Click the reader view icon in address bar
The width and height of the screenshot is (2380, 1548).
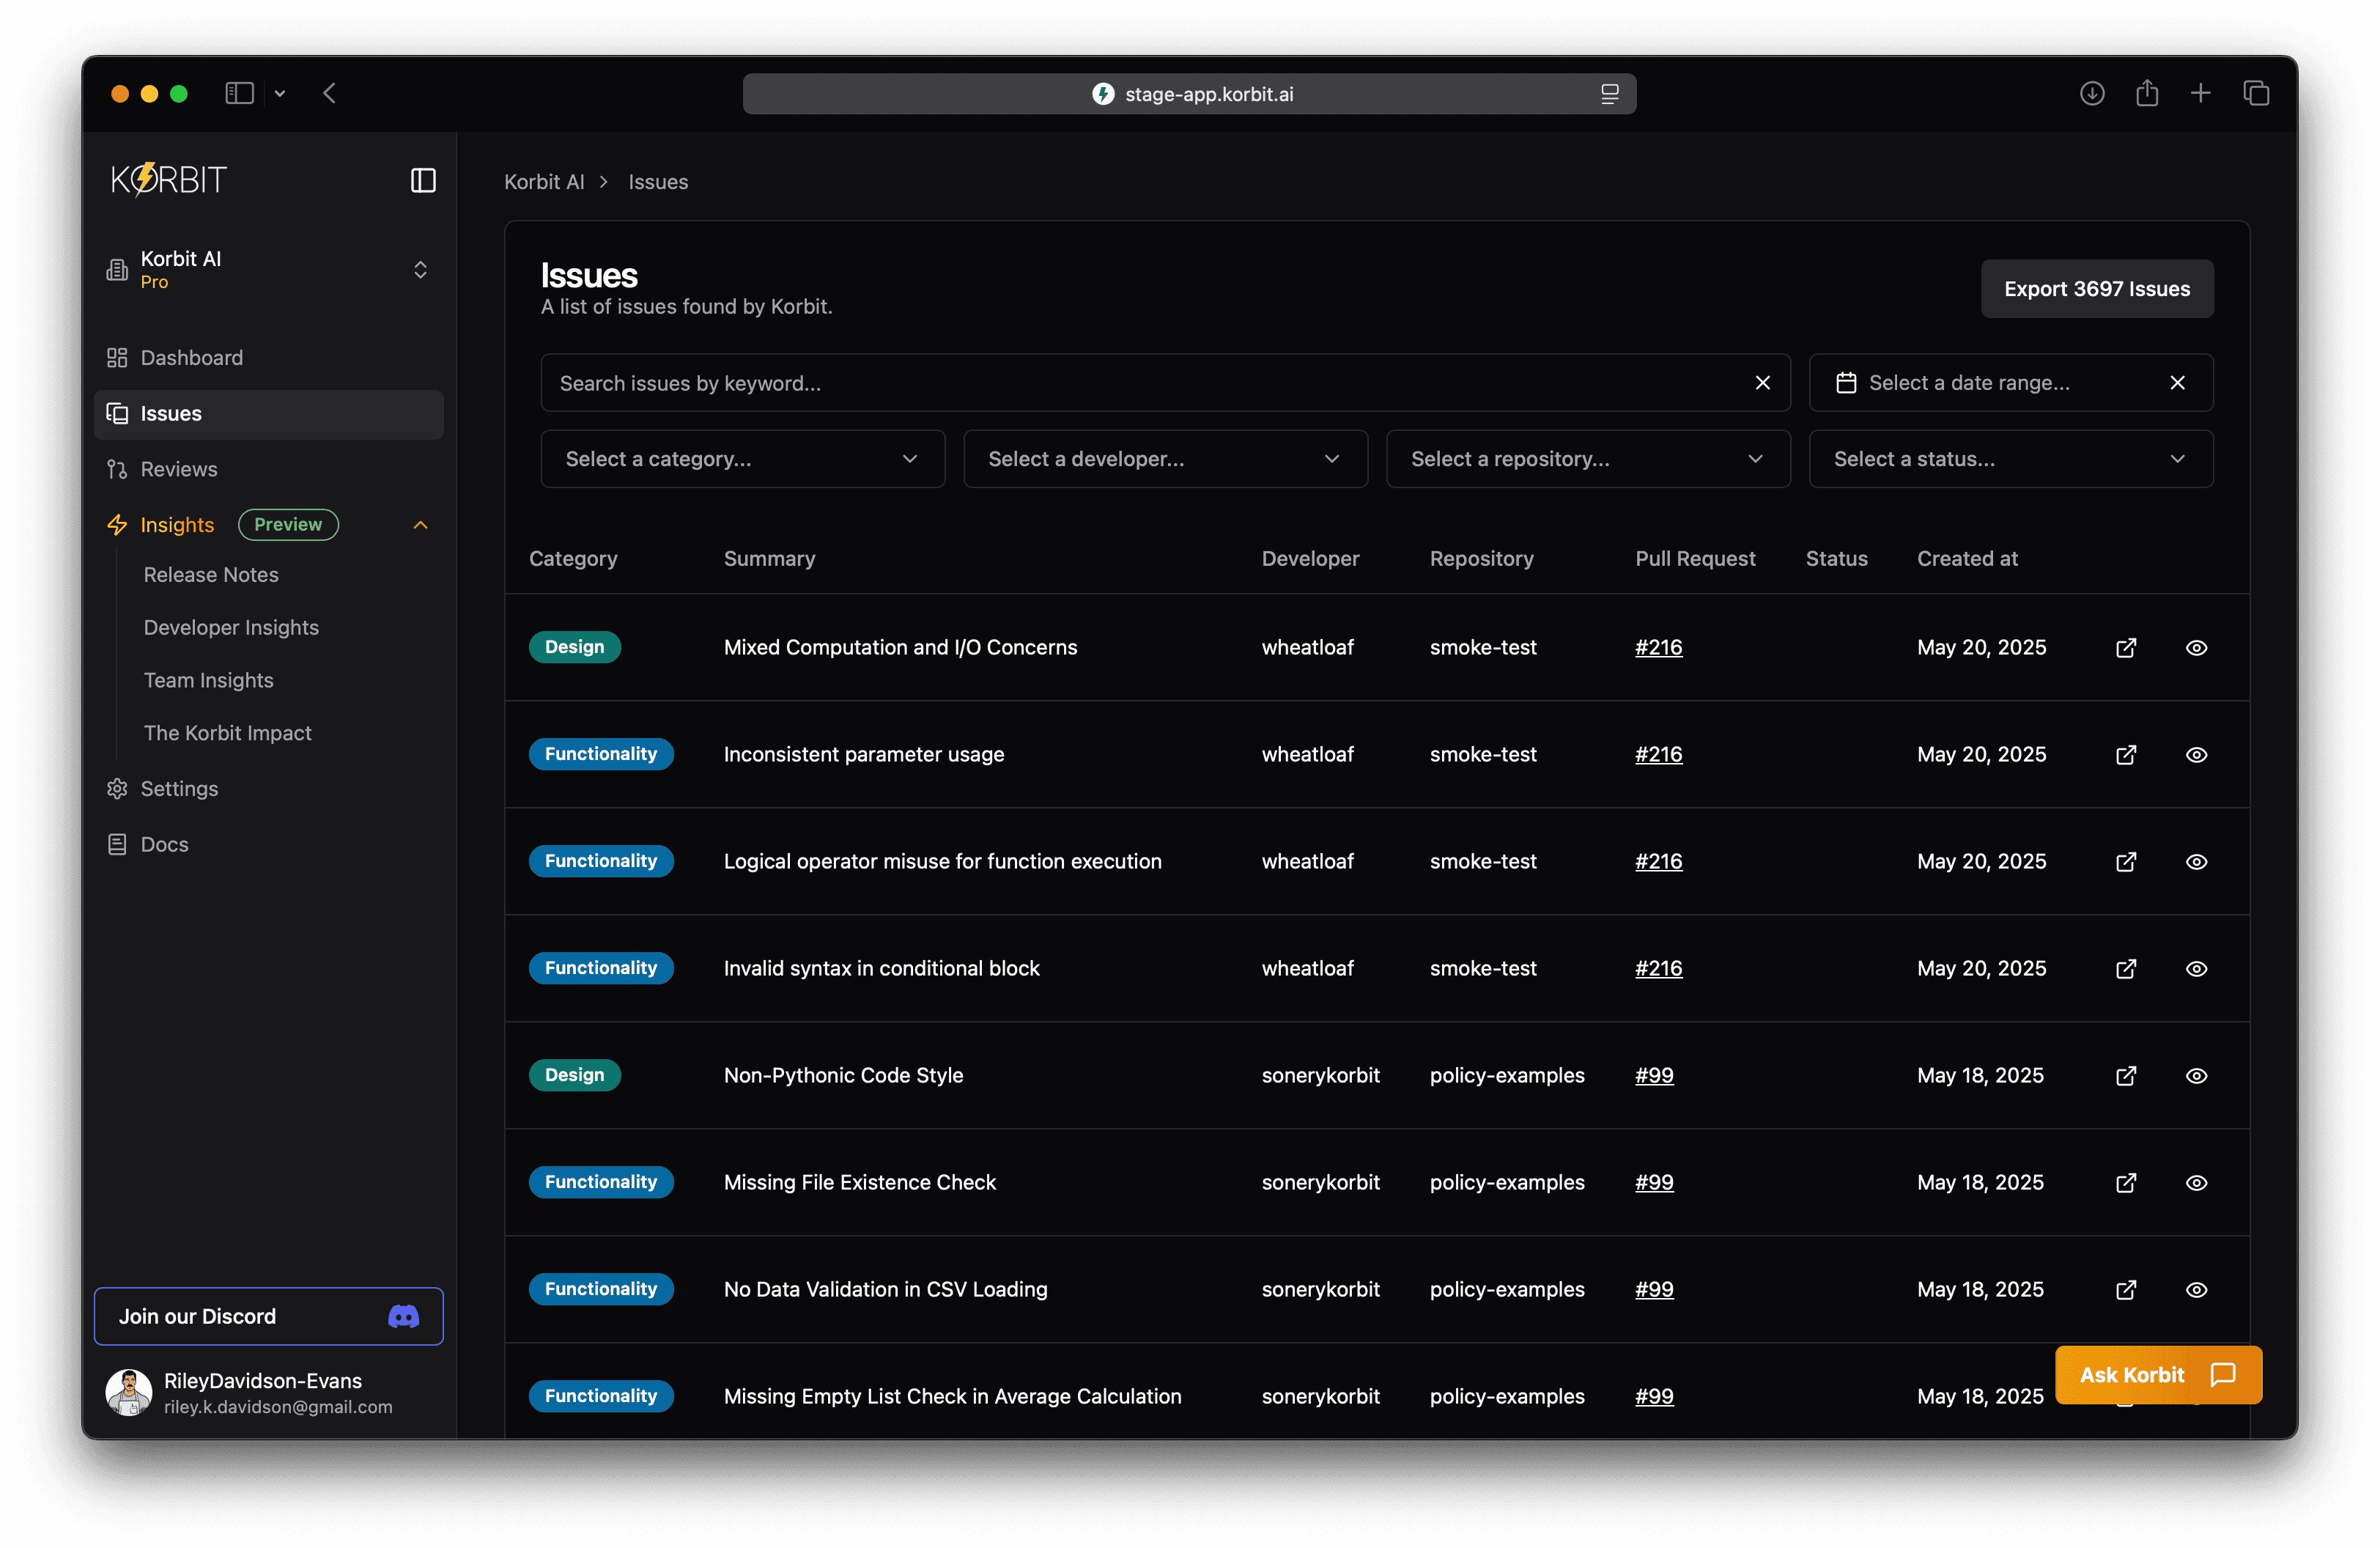pos(1610,94)
